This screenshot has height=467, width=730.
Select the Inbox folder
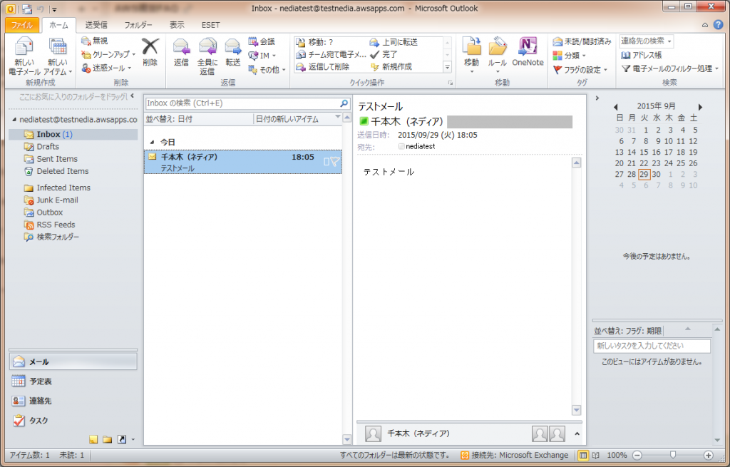(73, 134)
